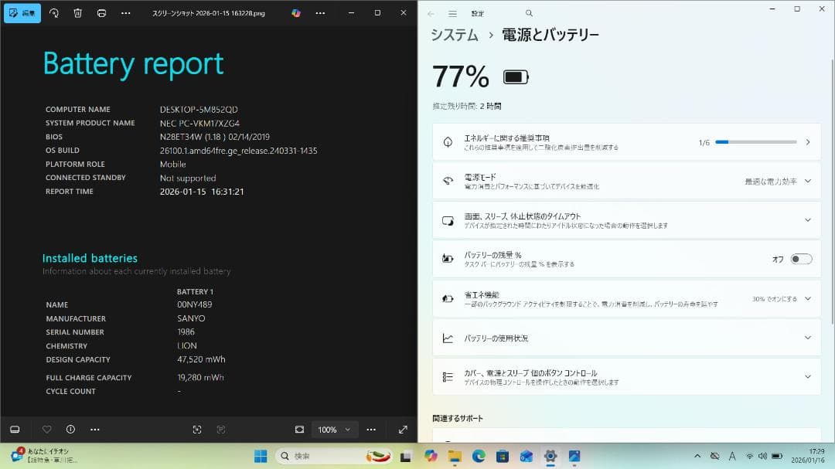Expand the 電源モード power mode dropdown
835x469 pixels.
pyautogui.click(x=808, y=181)
